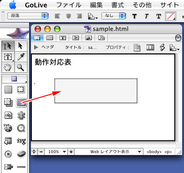Image resolution: width=184 pixels, height=173 pixels.
Task: Open page properties document icon
Action: coord(137,48)
